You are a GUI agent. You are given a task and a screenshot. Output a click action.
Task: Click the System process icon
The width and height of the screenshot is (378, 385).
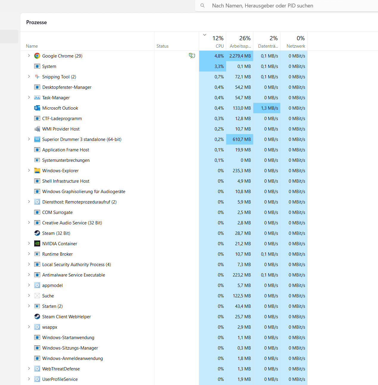(37, 66)
